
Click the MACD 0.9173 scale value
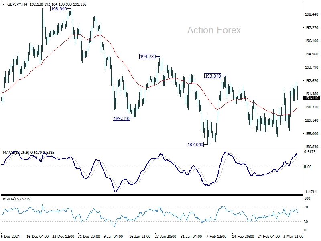point(310,152)
